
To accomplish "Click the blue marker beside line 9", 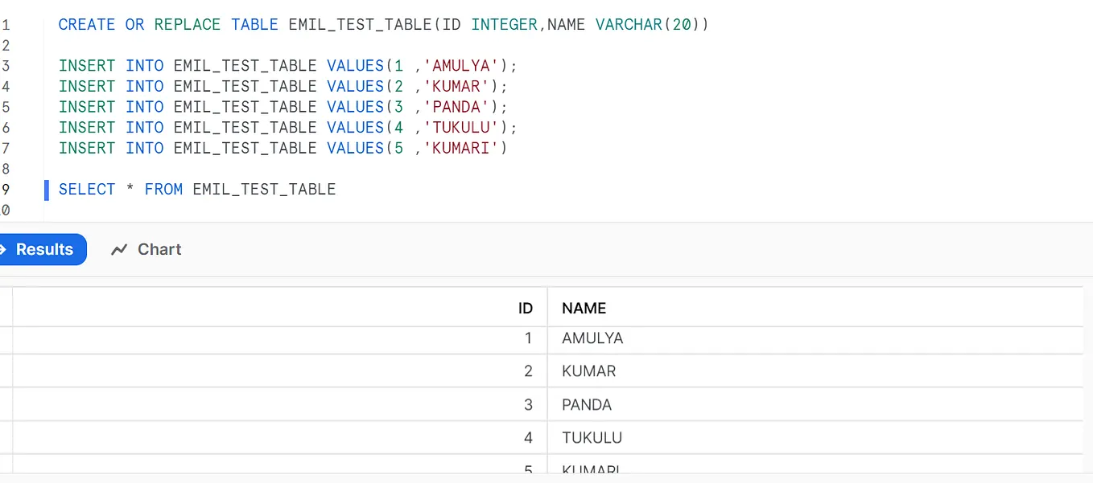I will [x=47, y=190].
